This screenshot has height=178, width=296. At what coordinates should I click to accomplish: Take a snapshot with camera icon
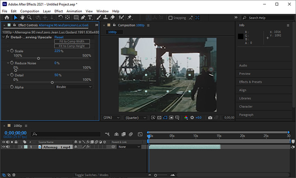point(210,118)
